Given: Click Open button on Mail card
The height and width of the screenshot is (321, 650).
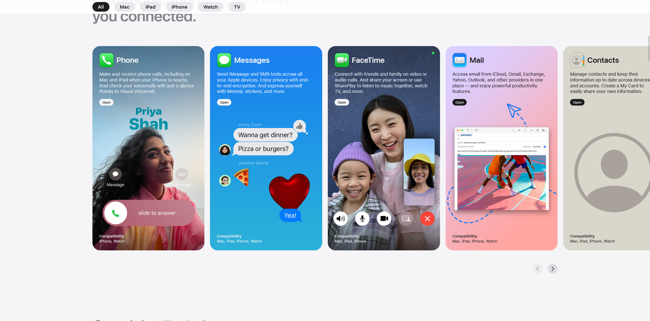Looking at the screenshot, I should click(459, 102).
